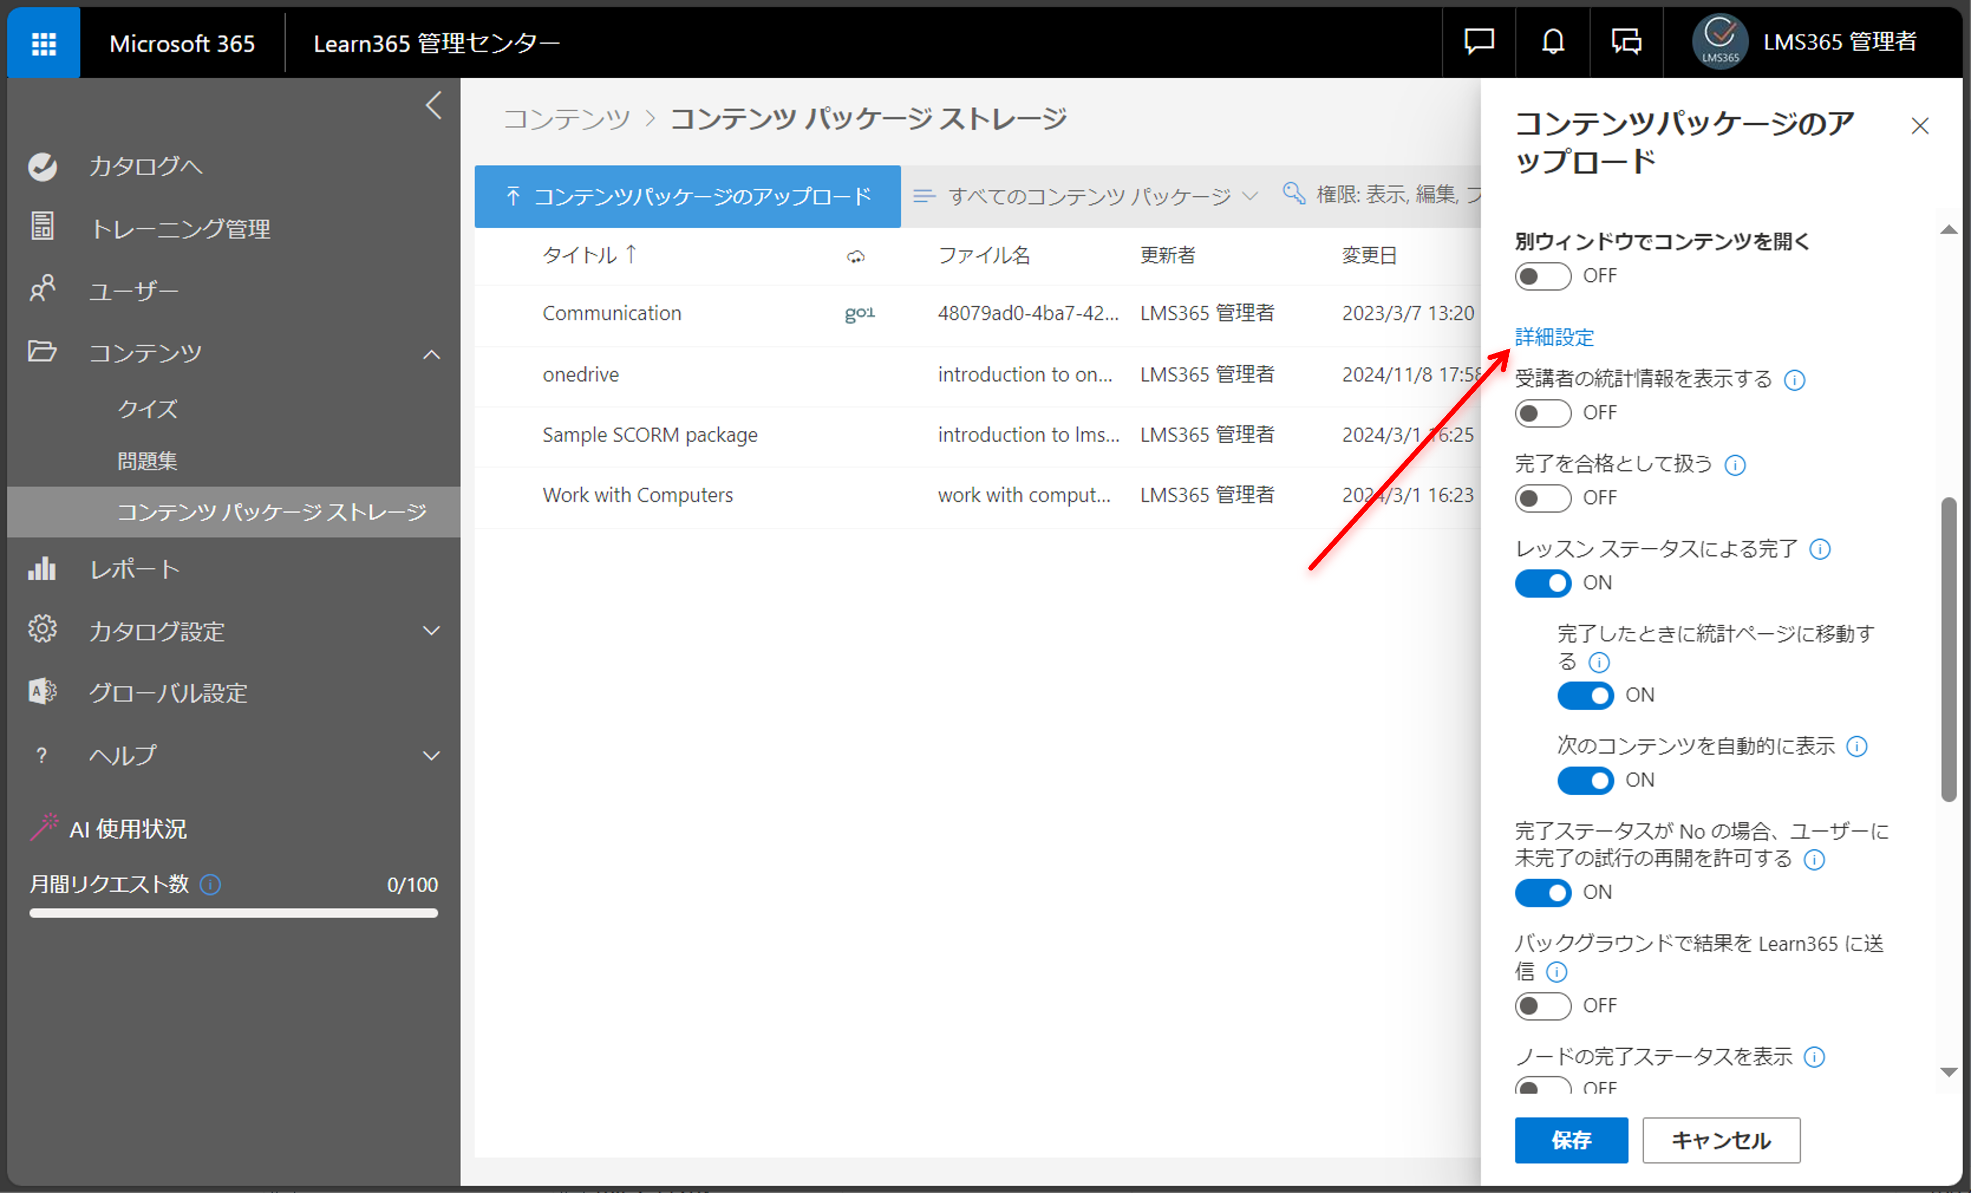Image resolution: width=1971 pixels, height=1193 pixels.
Task: Turn off レッスン ステータスによる完了 switch
Action: point(1543,583)
